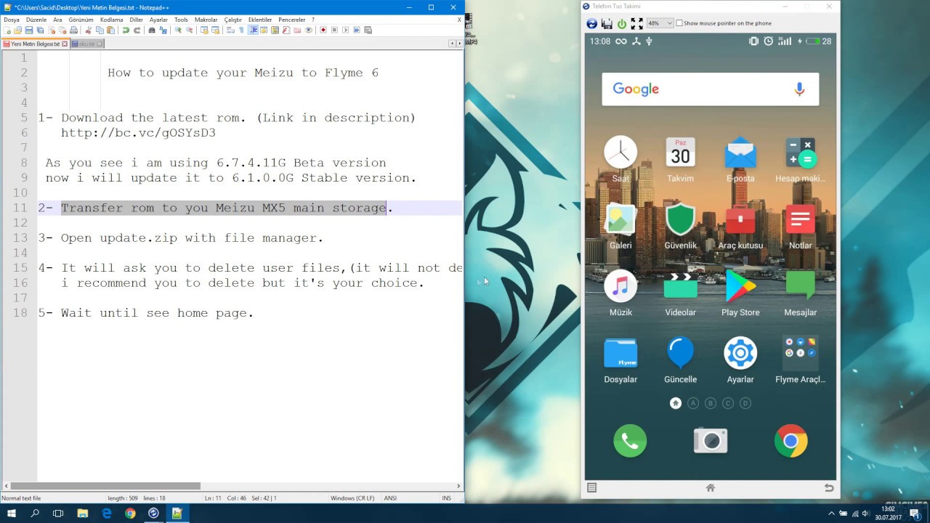Click the Redo toolbar arrow
The image size is (930, 523).
click(137, 31)
